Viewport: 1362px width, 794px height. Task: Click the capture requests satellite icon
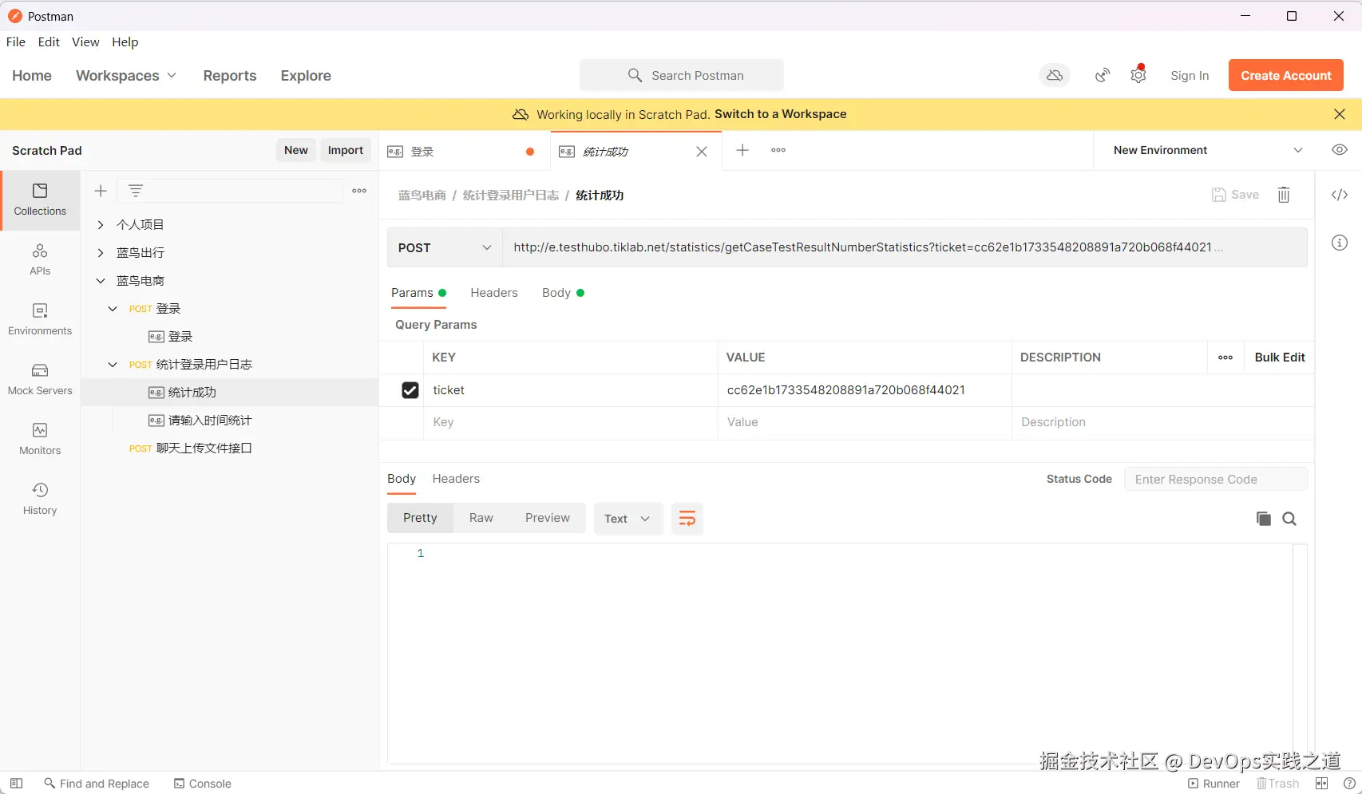[1103, 75]
